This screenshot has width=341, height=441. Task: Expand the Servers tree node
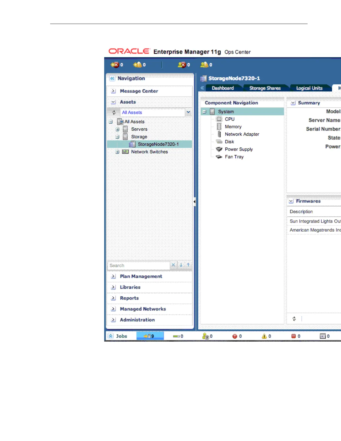point(117,129)
